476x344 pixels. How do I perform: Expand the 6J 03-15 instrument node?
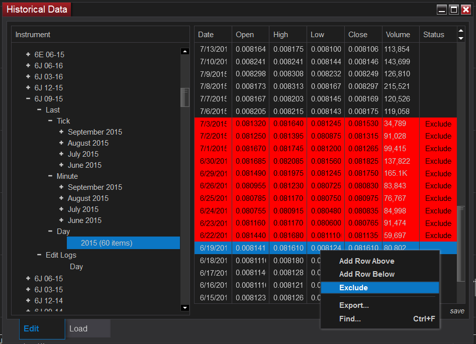[x=28, y=289]
